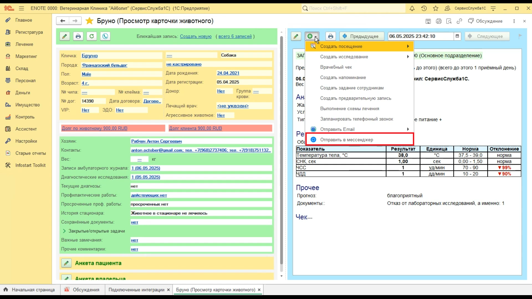Print visit record in right panel
Screen dimensions: 532x299
click(331, 36)
